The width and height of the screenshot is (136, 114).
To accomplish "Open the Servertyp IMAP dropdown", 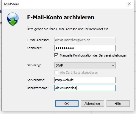I will (85, 65).
